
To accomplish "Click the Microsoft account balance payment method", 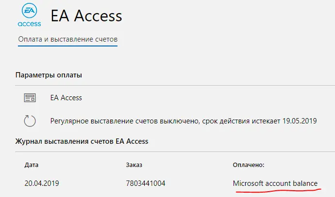I will [275, 183].
